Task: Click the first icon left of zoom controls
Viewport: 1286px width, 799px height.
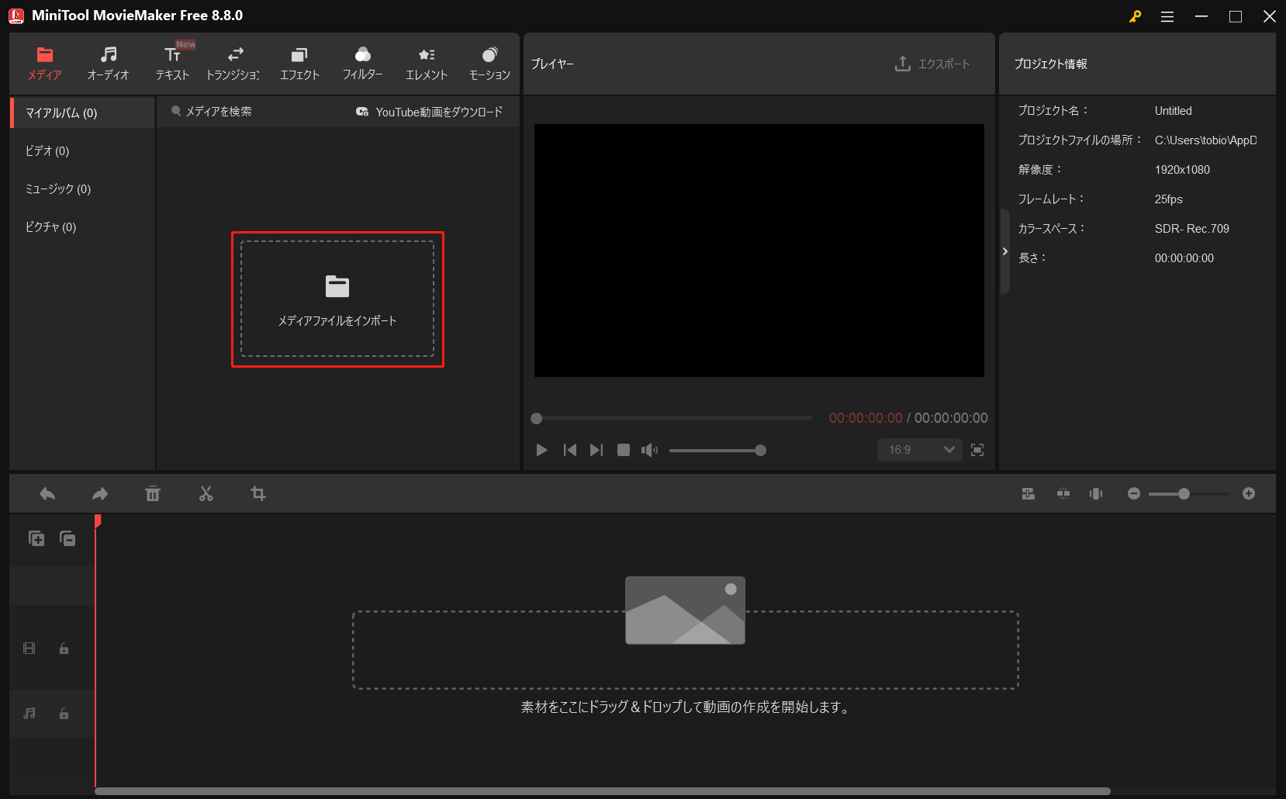Action: point(1028,494)
